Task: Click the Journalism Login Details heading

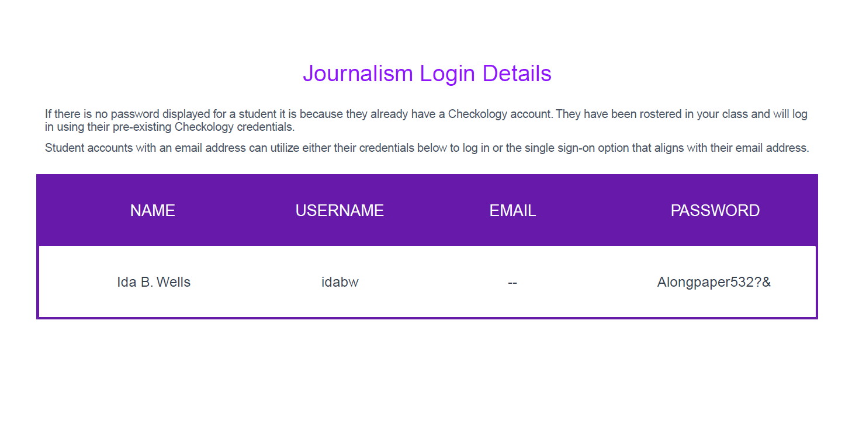Action: point(427,74)
